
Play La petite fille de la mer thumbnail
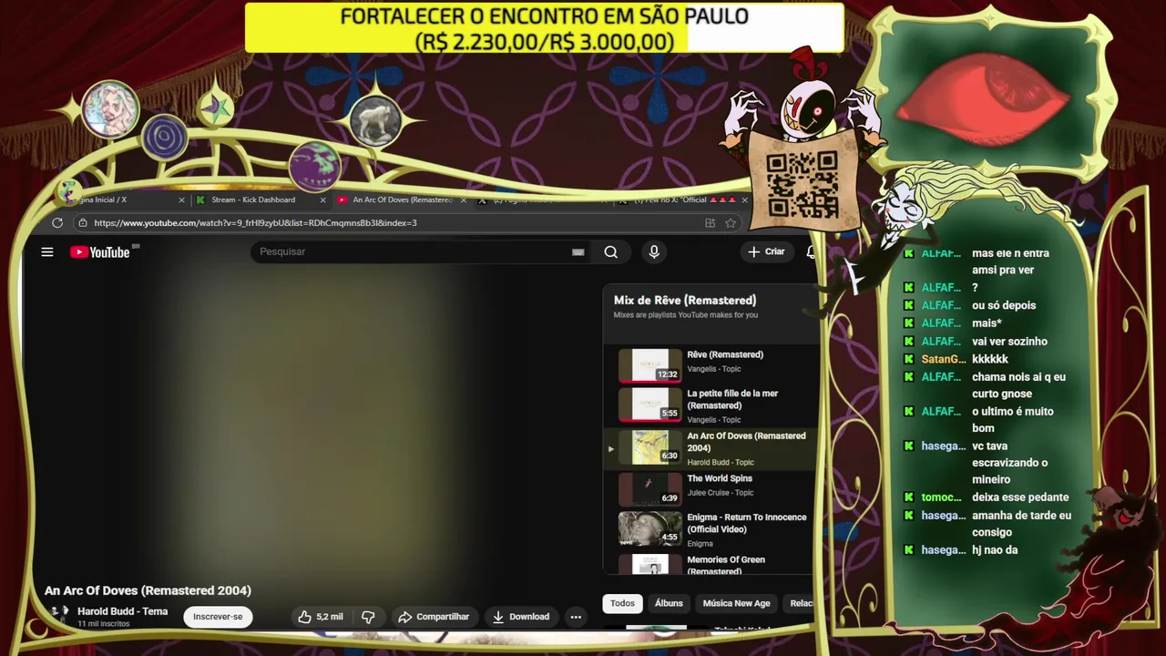click(x=649, y=405)
